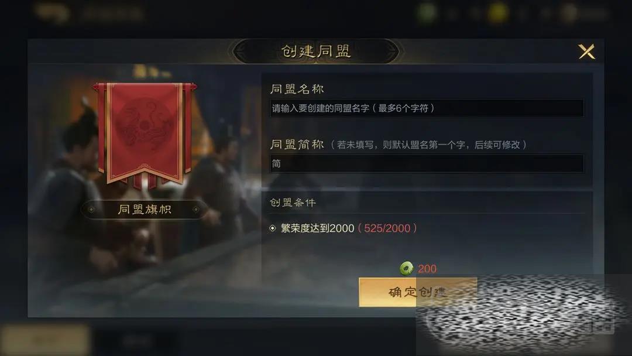Click the blurred logo icon at top left
632x356 pixels.
[x=51, y=12]
